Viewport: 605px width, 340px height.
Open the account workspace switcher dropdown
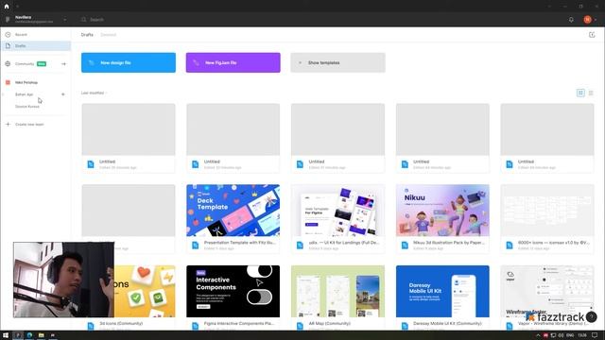65,19
